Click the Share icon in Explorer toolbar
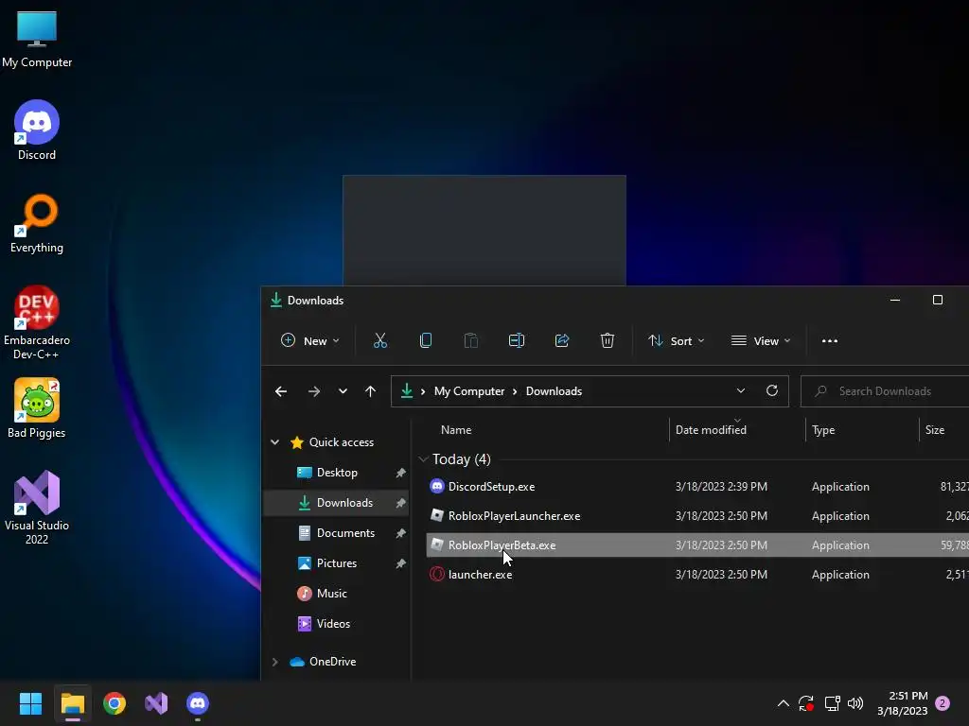Image resolution: width=969 pixels, height=726 pixels. [562, 340]
